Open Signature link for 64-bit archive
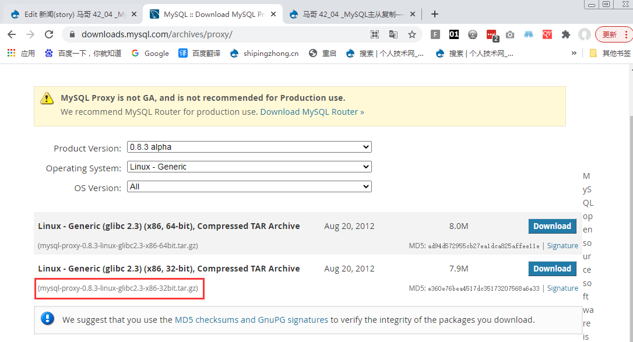633x342 pixels. coord(562,246)
